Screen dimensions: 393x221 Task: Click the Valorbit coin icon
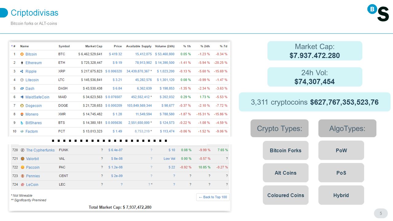[x=23, y=159]
